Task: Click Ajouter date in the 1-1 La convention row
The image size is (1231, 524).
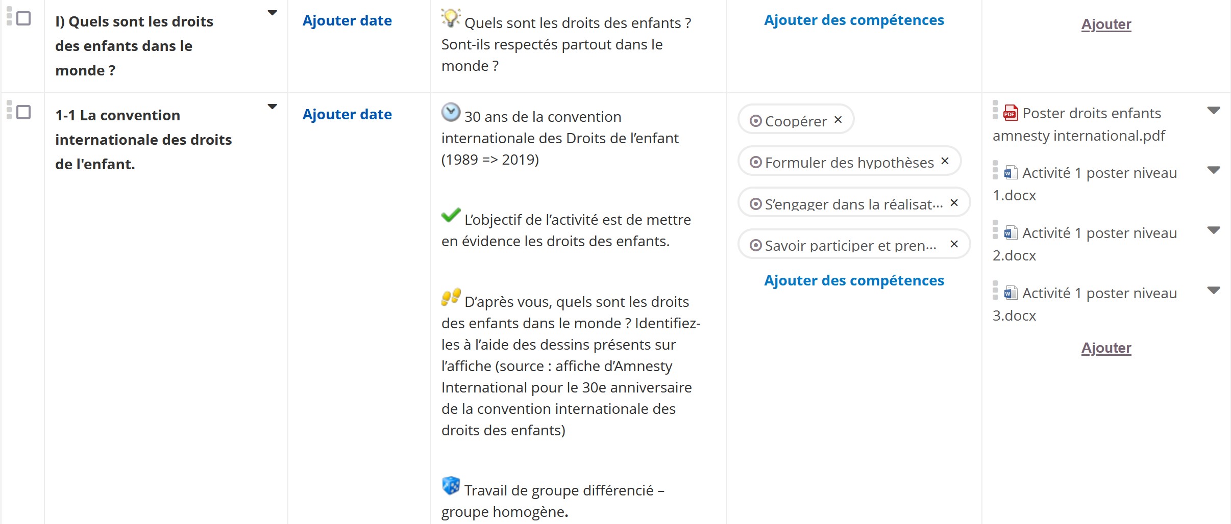Action: coord(347,114)
